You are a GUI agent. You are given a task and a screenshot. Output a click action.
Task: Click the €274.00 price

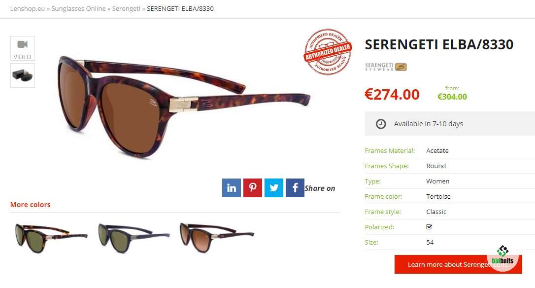[392, 95]
